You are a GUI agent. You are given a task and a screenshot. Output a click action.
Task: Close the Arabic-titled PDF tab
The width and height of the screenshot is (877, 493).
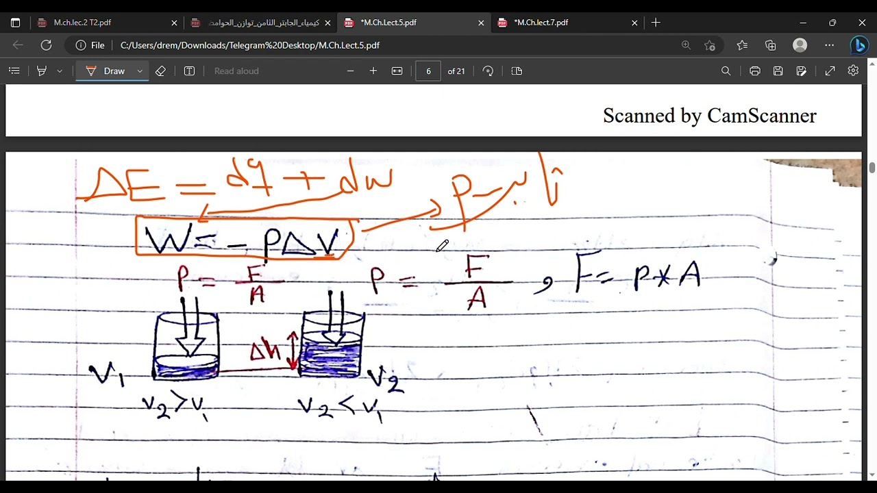click(x=328, y=23)
